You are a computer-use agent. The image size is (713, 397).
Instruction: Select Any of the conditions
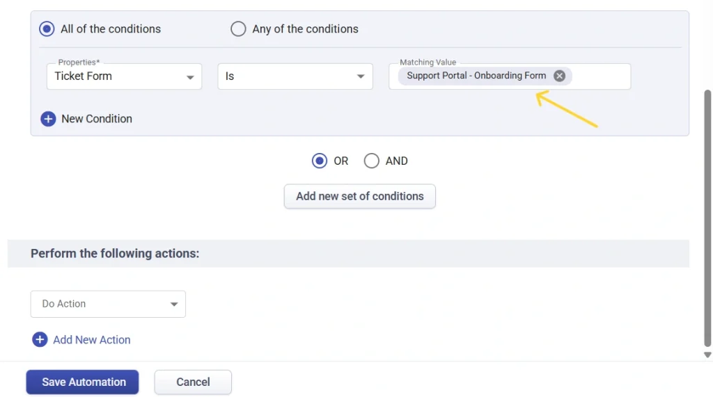pos(238,29)
